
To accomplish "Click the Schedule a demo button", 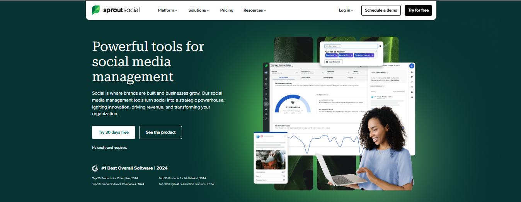I will click(381, 10).
